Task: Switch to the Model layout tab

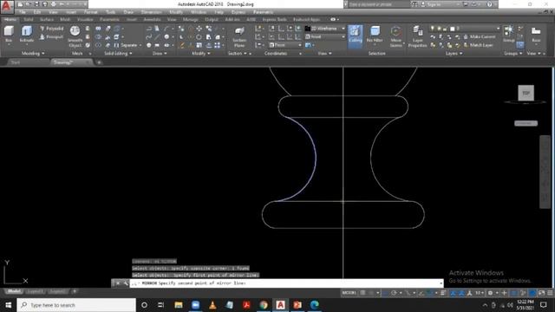Action: point(14,291)
